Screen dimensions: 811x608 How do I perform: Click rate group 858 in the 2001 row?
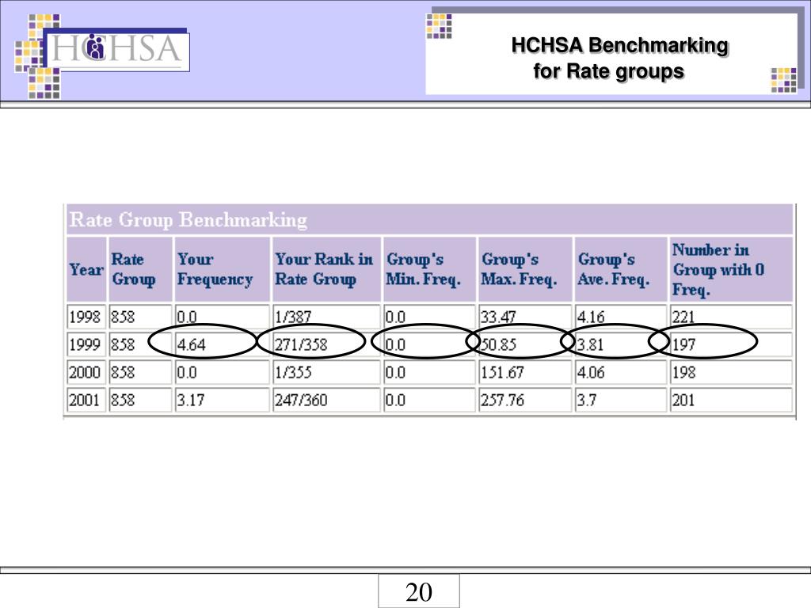coord(139,400)
